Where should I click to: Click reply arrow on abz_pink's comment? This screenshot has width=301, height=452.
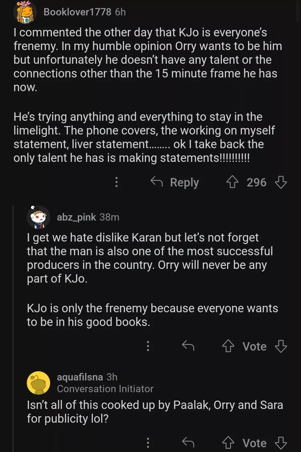[188, 345]
